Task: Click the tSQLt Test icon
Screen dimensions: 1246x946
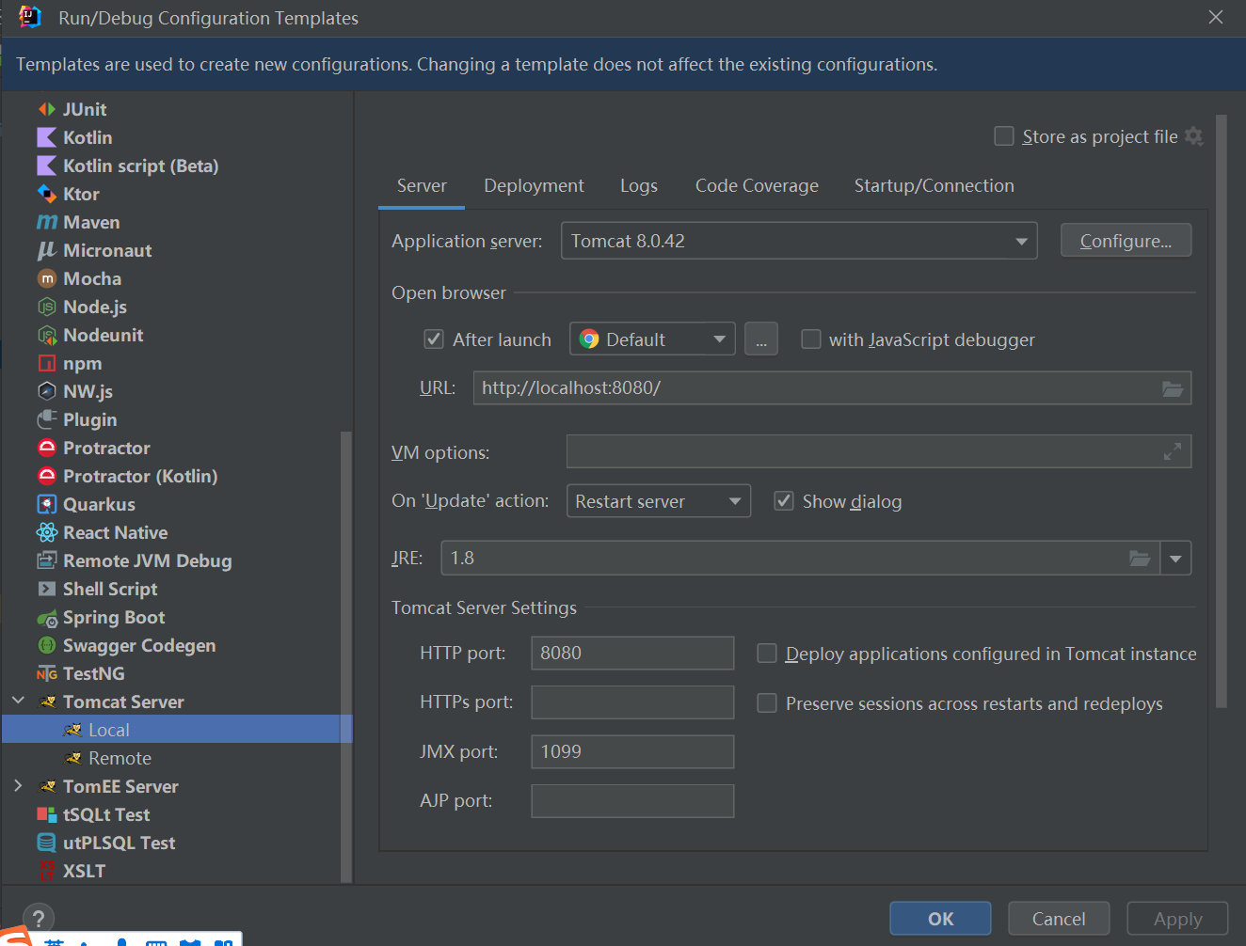Action: pos(47,814)
